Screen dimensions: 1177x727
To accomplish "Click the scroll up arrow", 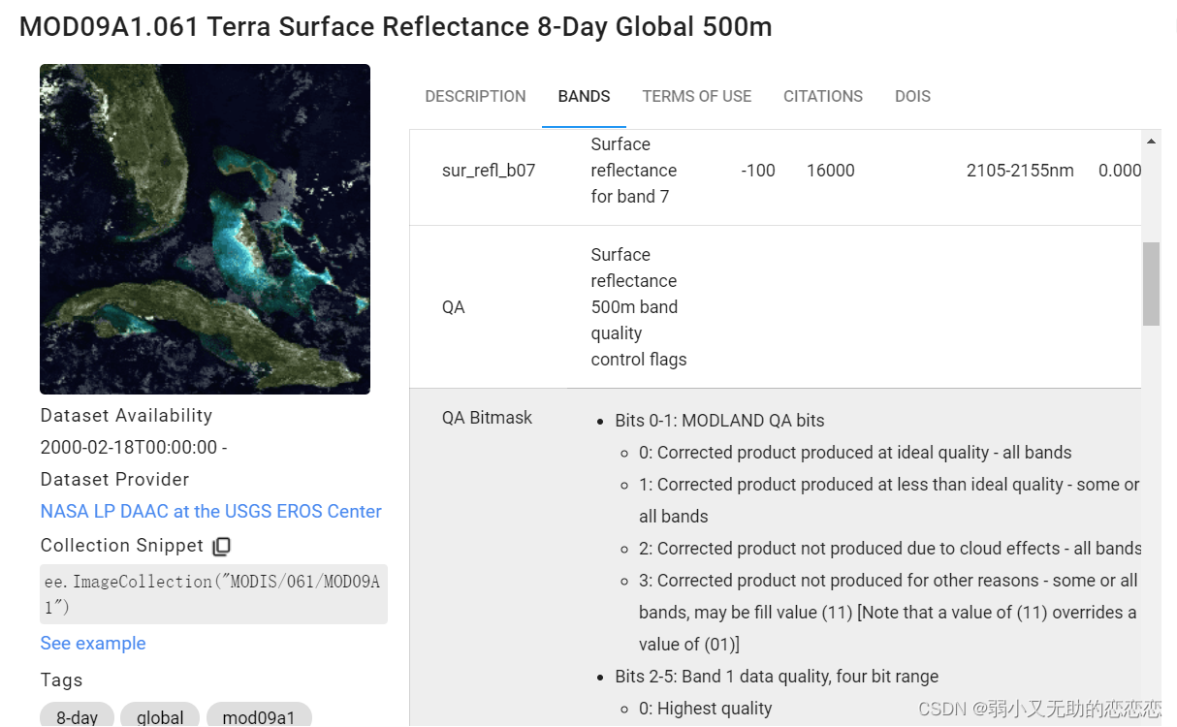I will [x=1151, y=142].
